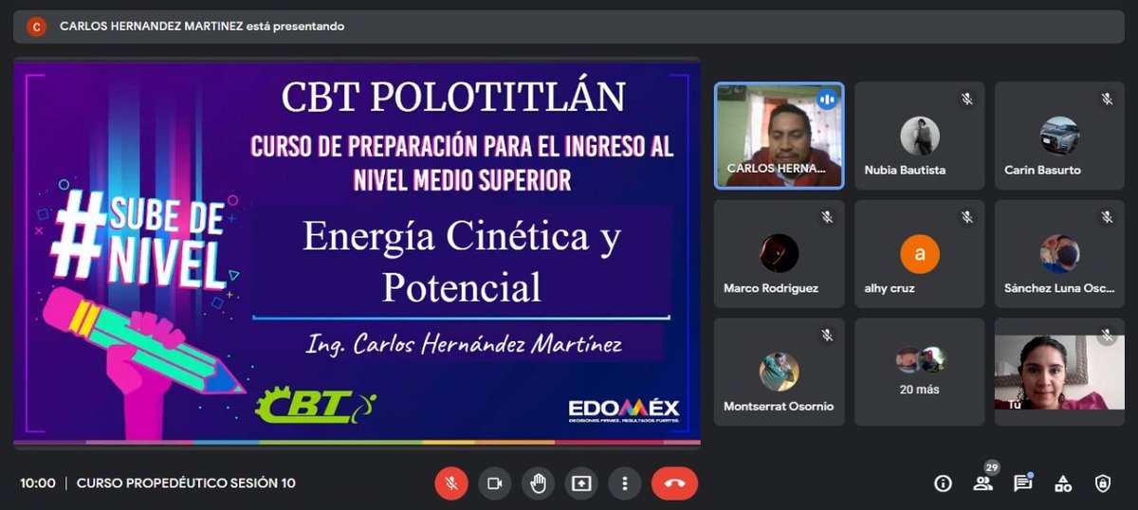The height and width of the screenshot is (510, 1138).
Task: Open meeting details info icon
Action: pos(943,483)
